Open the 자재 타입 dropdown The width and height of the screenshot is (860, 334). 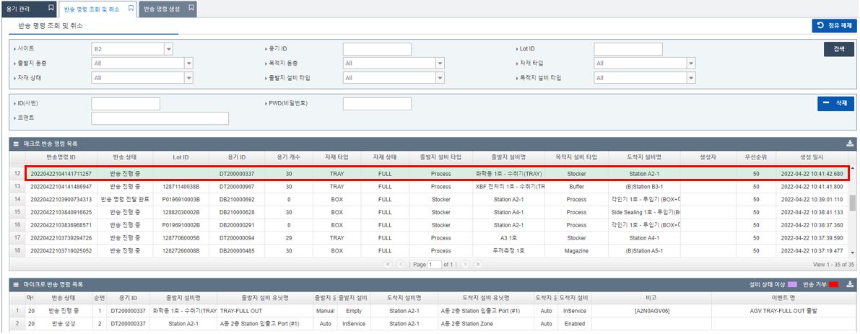pyautogui.click(x=691, y=63)
